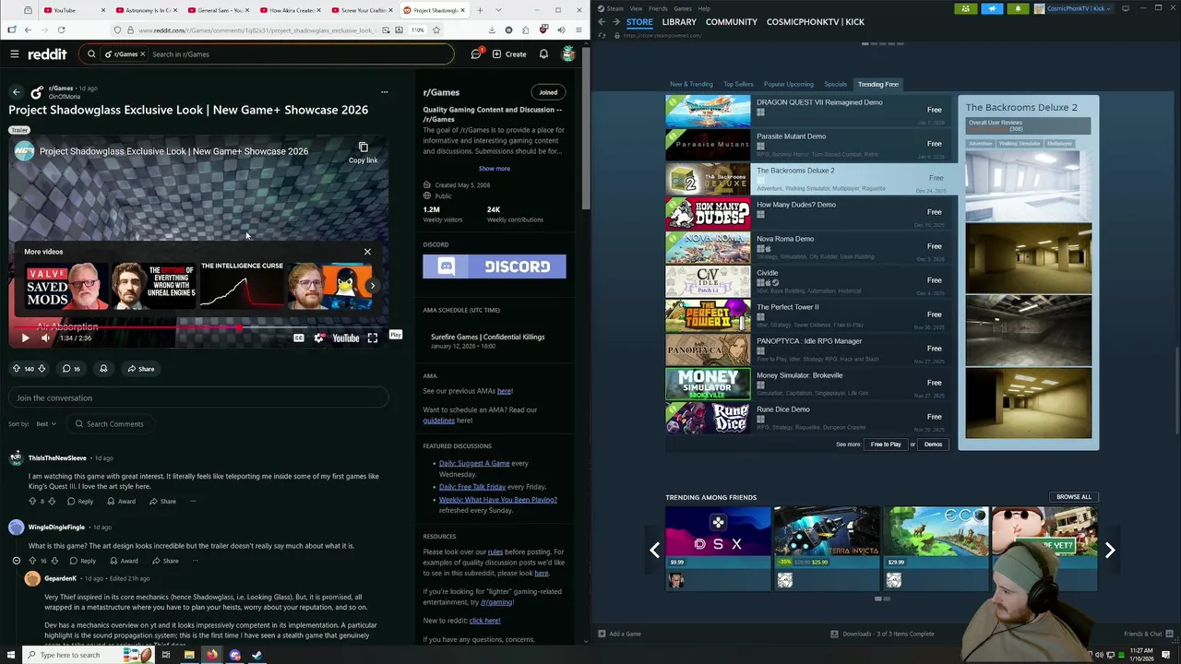This screenshot has height=664, width=1181.
Task: Open Steam COMMUNITY tab
Action: pos(731,22)
